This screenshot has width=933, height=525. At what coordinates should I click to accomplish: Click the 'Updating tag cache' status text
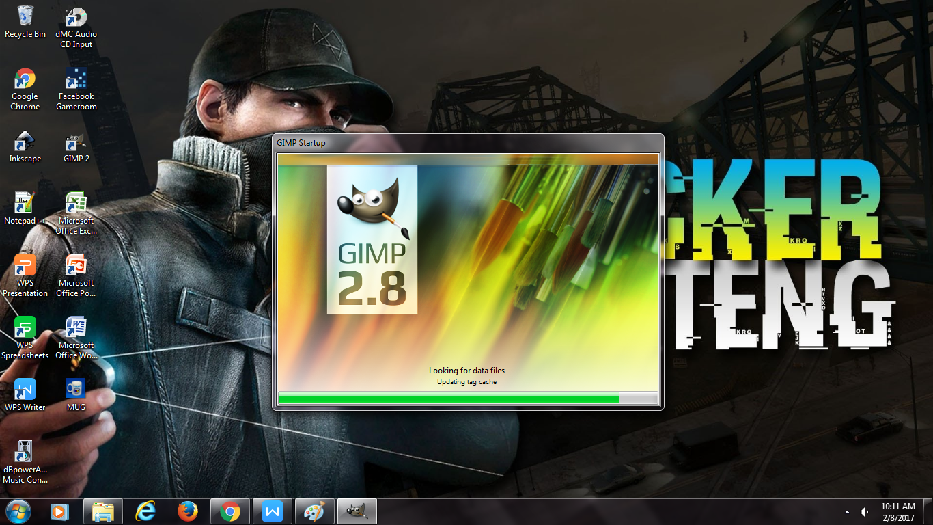(467, 382)
